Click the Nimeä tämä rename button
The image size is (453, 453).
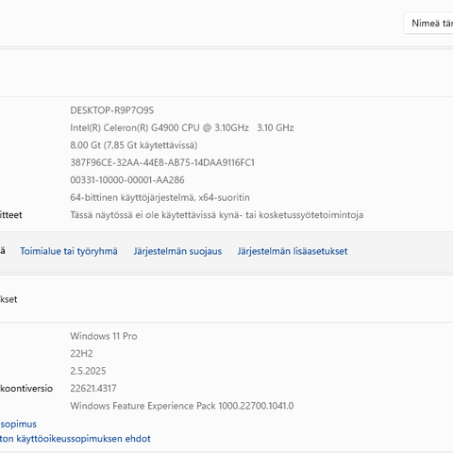pyautogui.click(x=428, y=24)
